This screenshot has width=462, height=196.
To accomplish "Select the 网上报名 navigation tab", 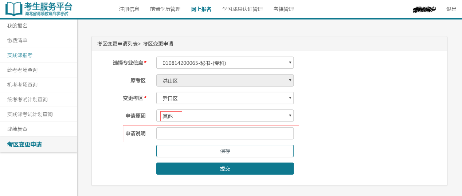I will coord(201,9).
